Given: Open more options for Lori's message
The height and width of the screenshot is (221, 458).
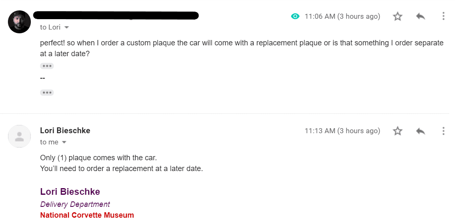Looking at the screenshot, I should tap(443, 131).
